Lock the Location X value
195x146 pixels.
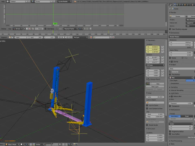(162, 47)
